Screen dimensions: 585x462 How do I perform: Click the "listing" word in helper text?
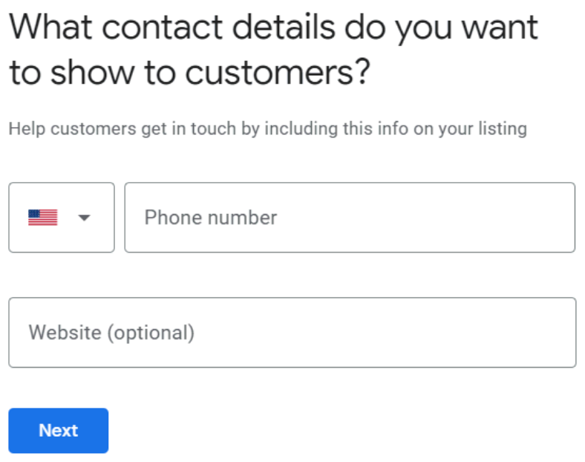[x=502, y=128]
